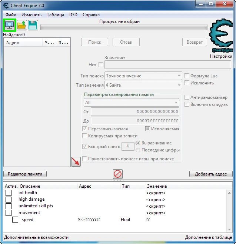Click the Описание column header
236x244 pixels.
[48, 186]
